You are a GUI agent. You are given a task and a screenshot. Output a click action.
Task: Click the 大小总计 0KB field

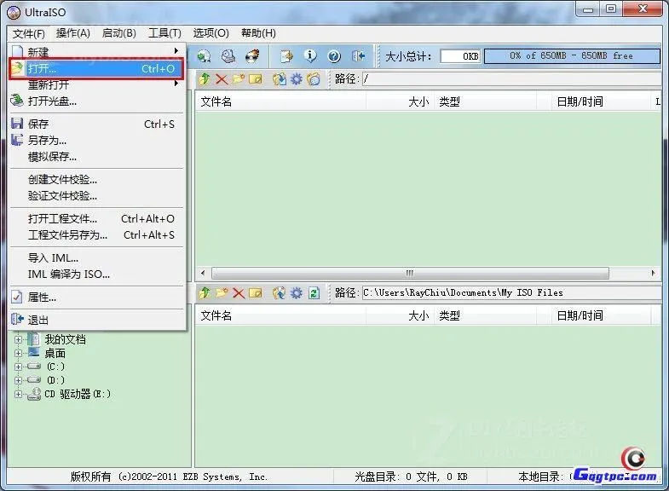[x=460, y=56]
